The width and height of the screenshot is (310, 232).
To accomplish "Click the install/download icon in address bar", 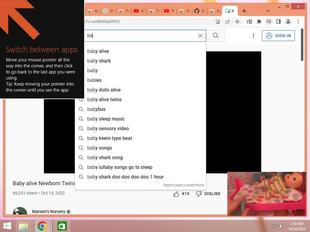I will coord(218,21).
